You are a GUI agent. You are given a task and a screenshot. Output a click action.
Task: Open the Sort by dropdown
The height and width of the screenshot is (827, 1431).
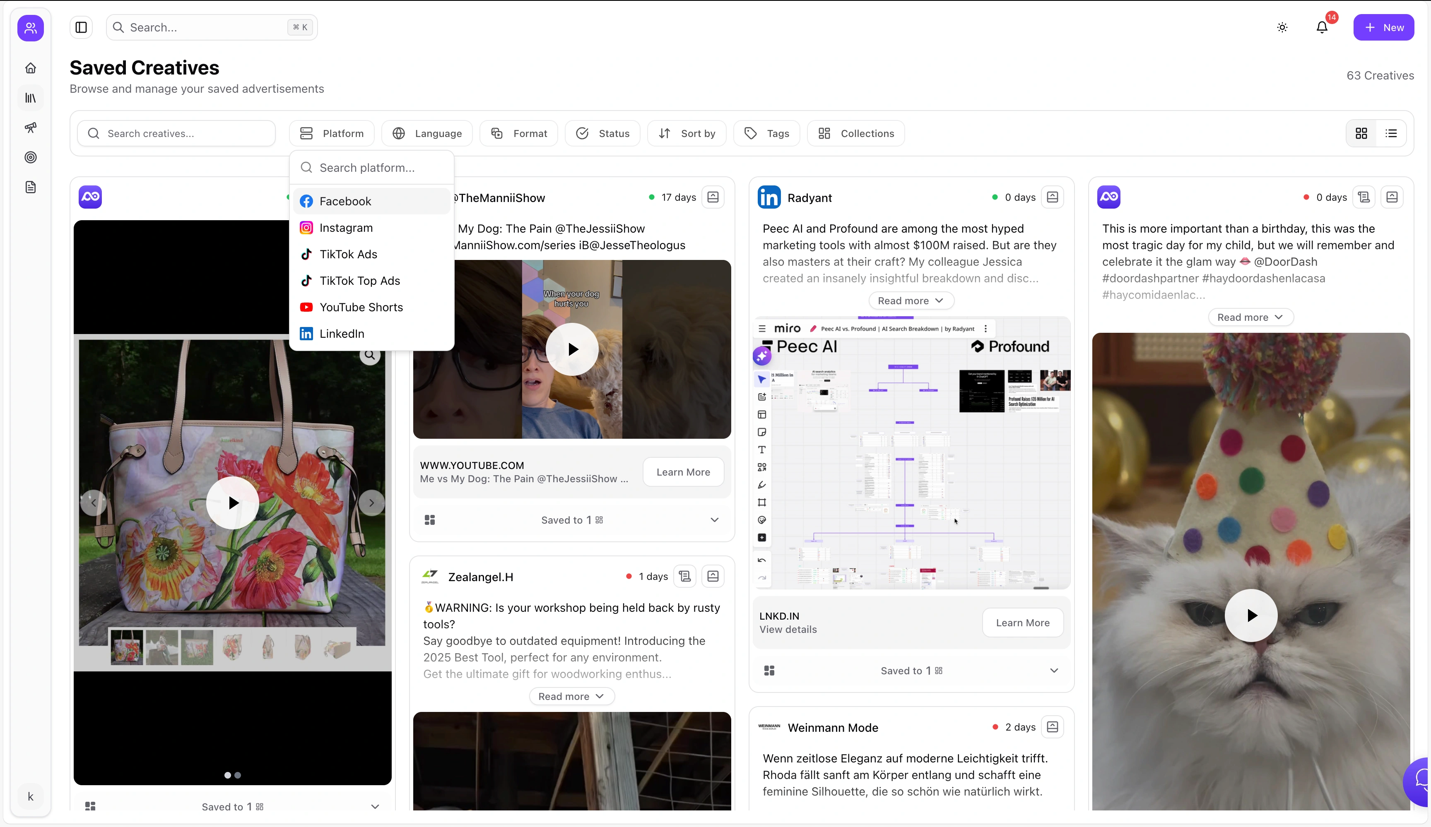[x=687, y=133]
